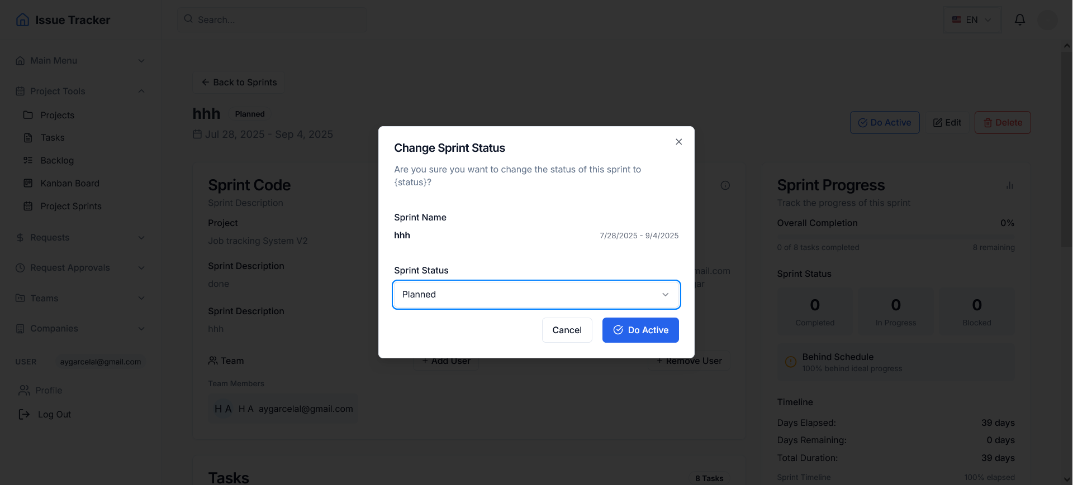Screen dimensions: 1073x485
Task: Click the red Delete button
Action: point(1003,123)
